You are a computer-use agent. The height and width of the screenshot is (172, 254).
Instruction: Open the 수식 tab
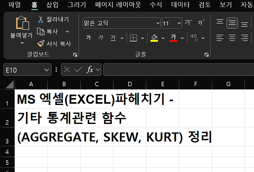point(156,4)
